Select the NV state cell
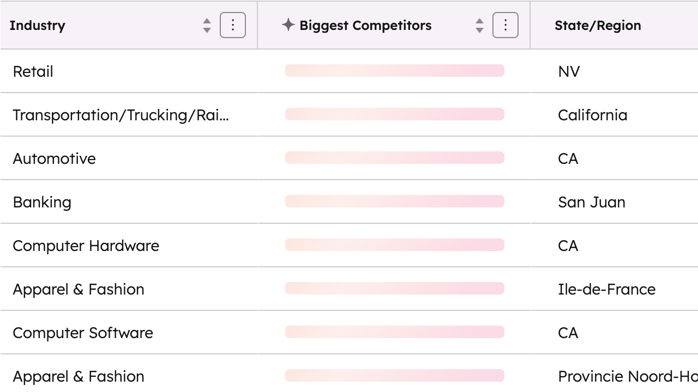The width and height of the screenshot is (698, 392). point(569,71)
